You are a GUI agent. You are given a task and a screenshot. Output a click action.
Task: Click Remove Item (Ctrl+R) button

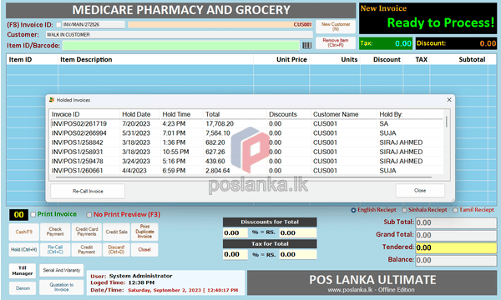point(336,42)
